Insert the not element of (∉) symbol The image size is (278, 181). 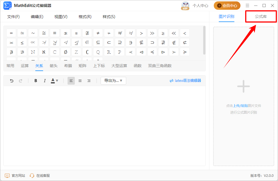[174, 43]
